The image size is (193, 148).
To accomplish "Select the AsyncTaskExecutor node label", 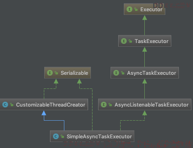I will coord(152,73).
